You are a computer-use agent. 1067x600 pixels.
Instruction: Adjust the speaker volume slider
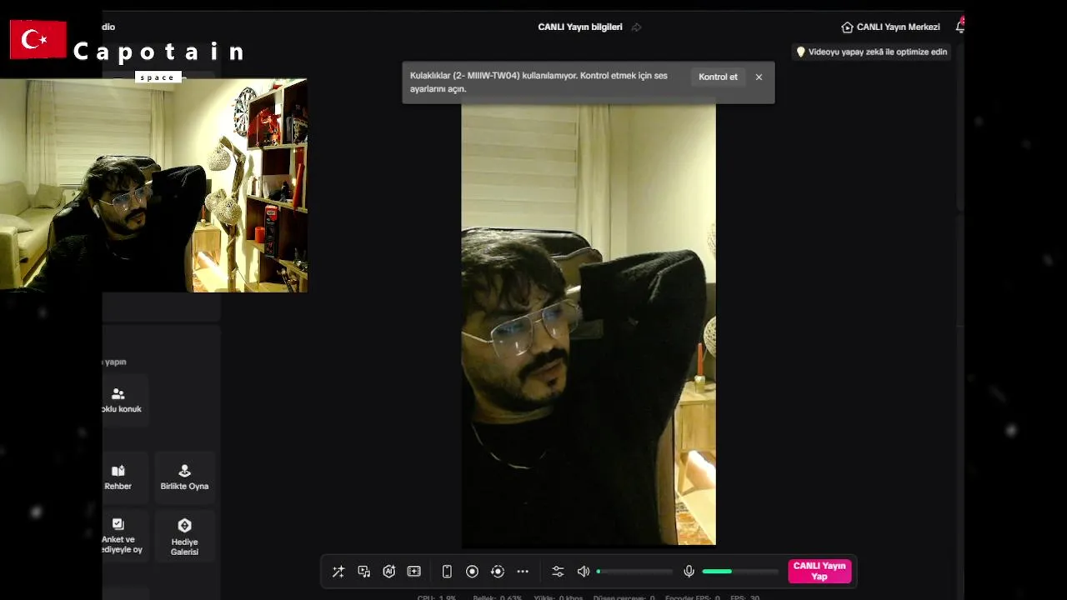[x=635, y=572]
